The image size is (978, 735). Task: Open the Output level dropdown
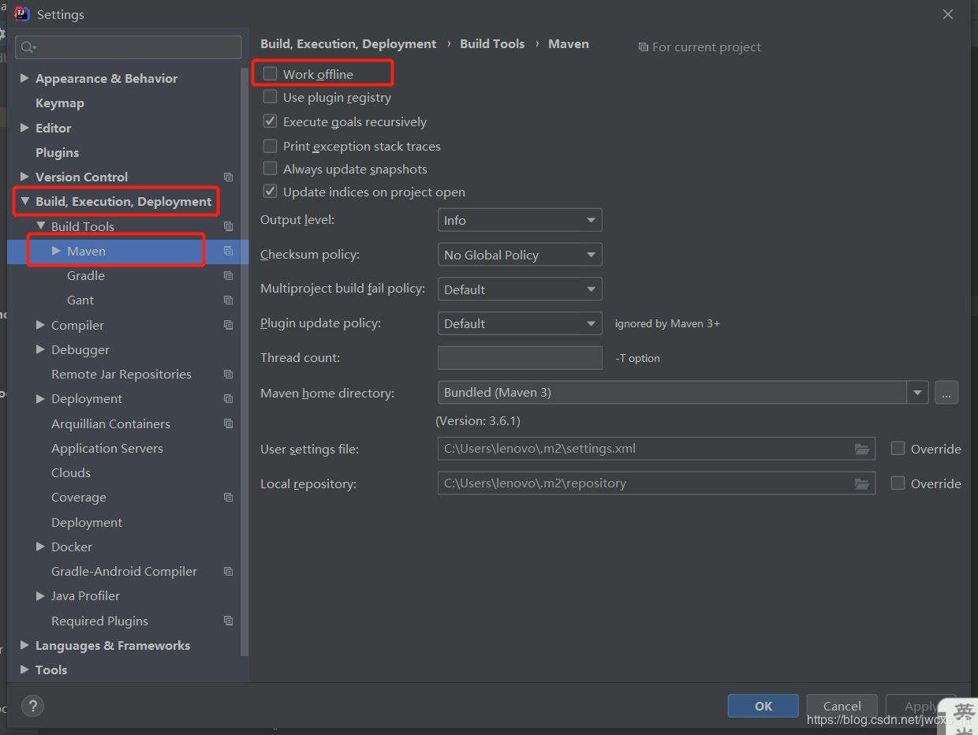tap(519, 220)
